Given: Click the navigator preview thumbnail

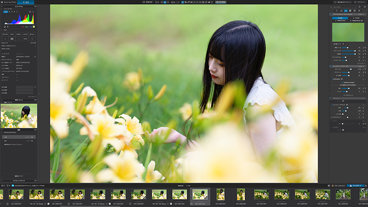Looking at the screenshot, I should 19,116.
